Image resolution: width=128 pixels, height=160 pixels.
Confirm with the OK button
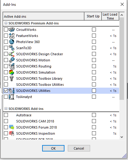click(53, 148)
